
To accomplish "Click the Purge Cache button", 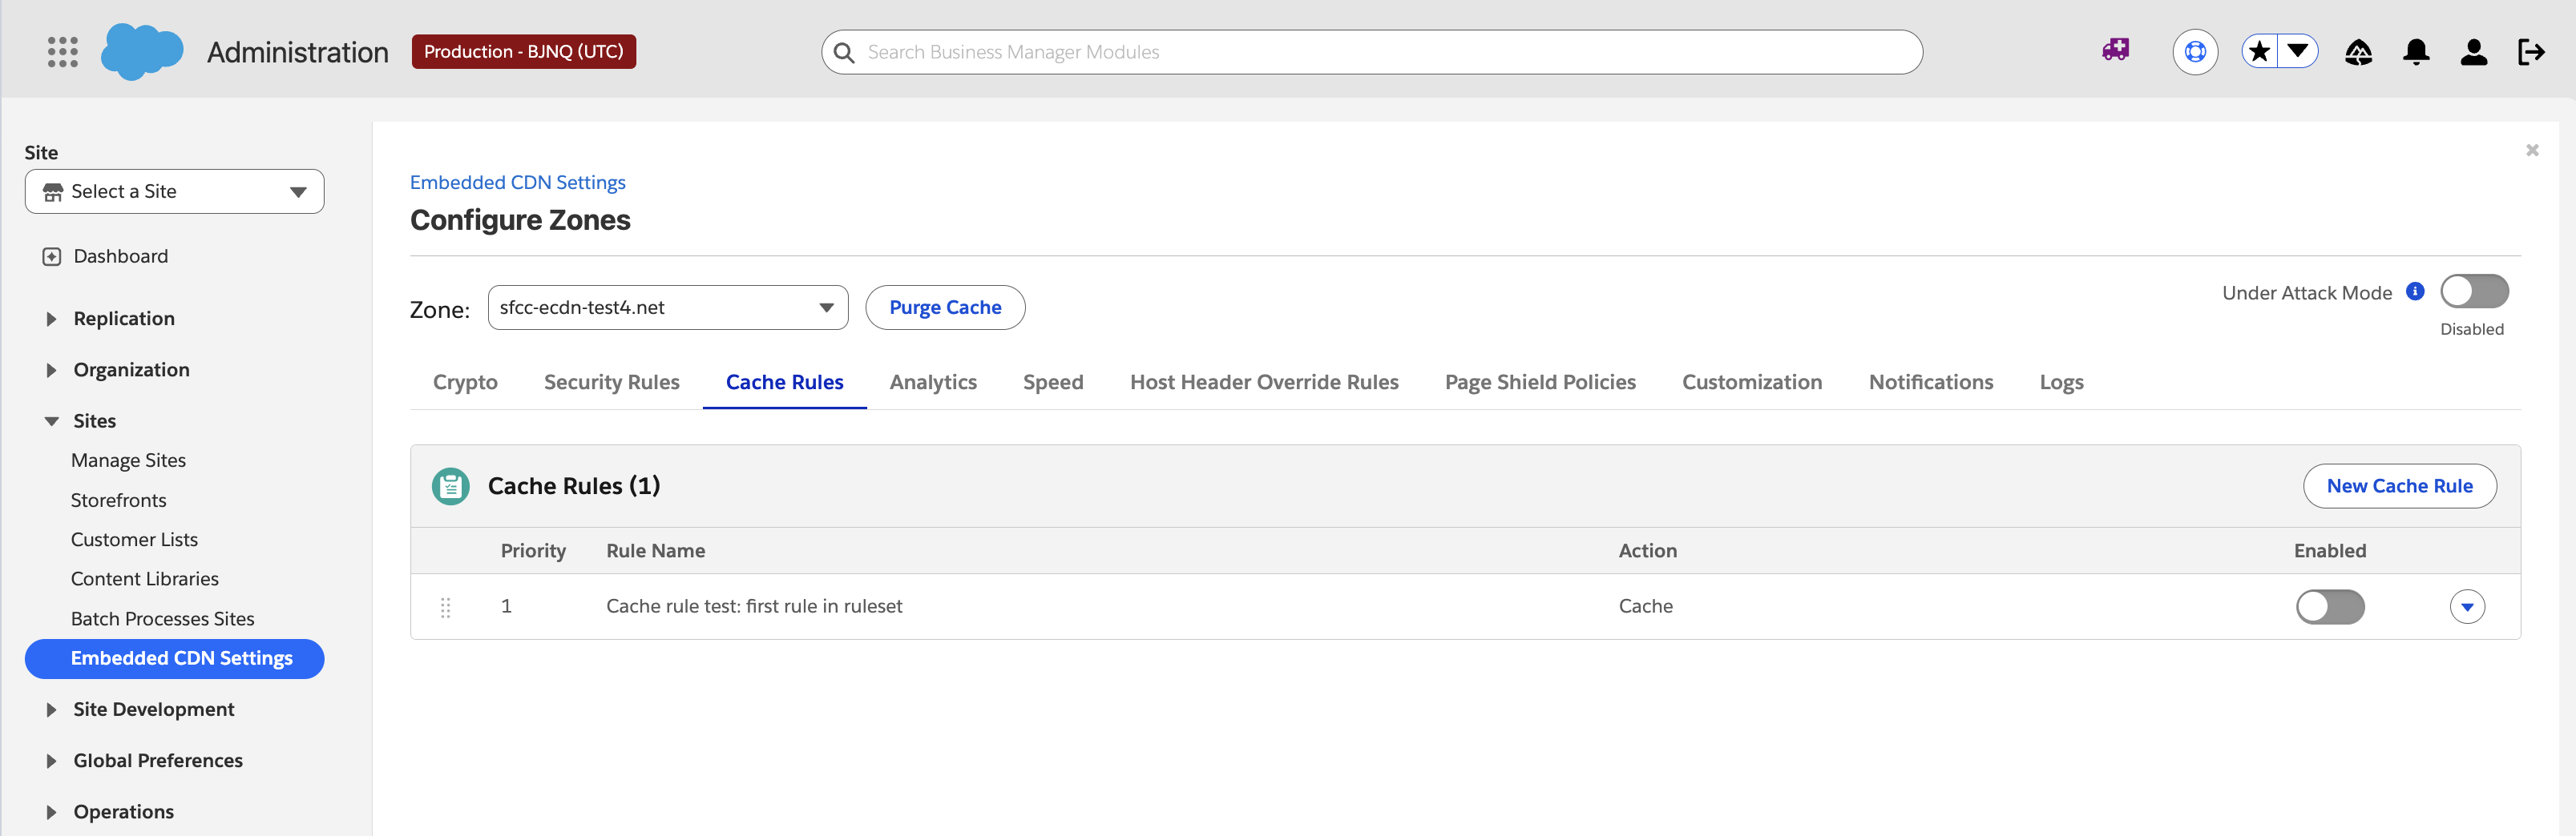I will point(944,307).
